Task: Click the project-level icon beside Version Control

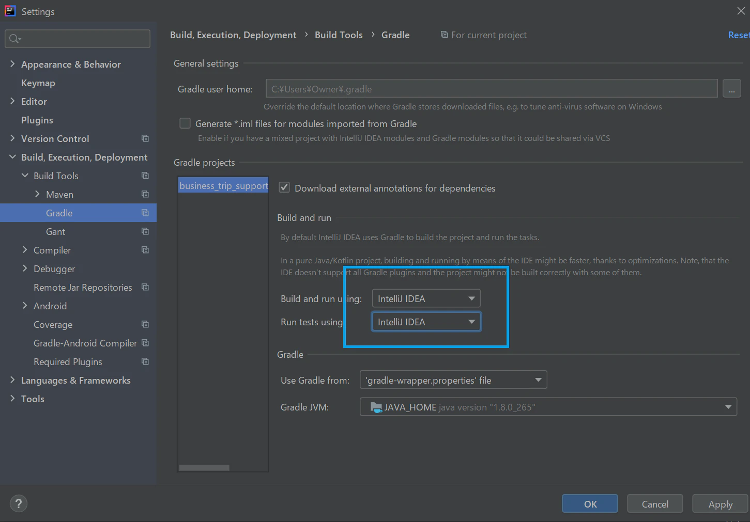Action: [145, 138]
